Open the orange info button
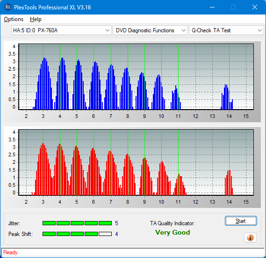The width and height of the screenshot is (266, 258). click(250, 237)
